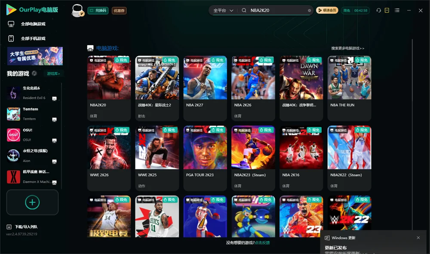The height and width of the screenshot is (254, 430).
Task: Click the 点击反馈 feedback link
Action: [x=262, y=243]
